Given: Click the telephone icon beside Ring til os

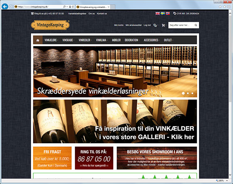Looking at the screenshot, I should point(32,14).
